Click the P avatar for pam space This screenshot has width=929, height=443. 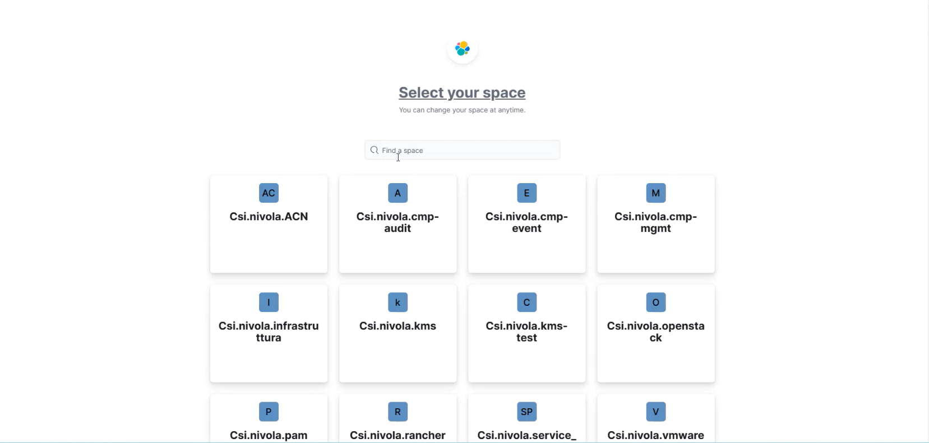269,412
